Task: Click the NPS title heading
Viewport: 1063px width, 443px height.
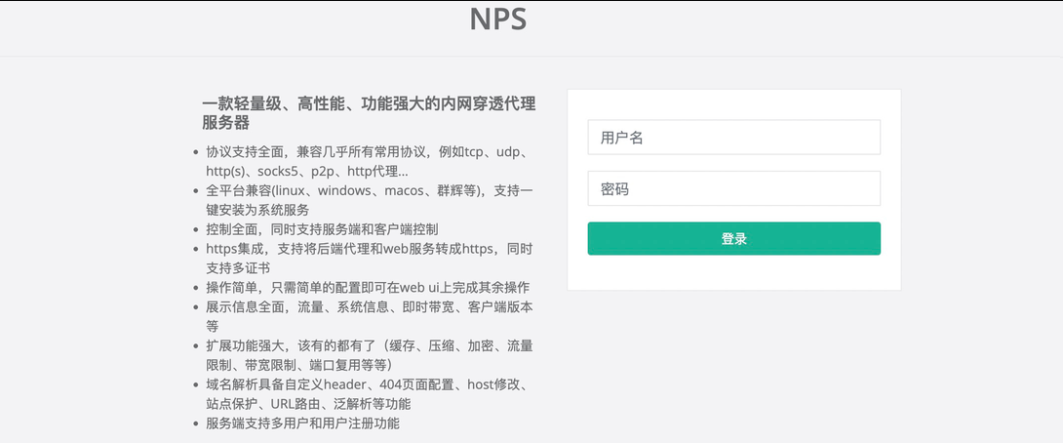Action: tap(497, 19)
